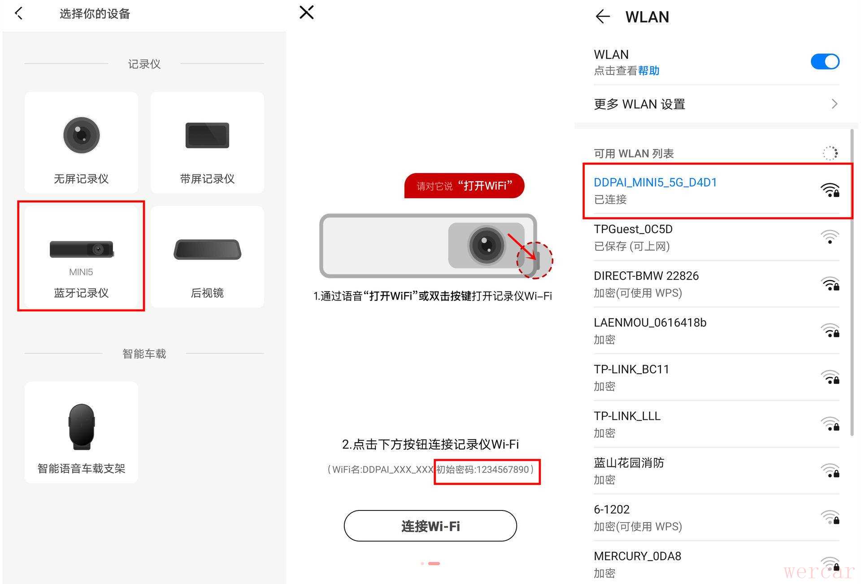Select the TPGuest_0C5D network

[717, 237]
